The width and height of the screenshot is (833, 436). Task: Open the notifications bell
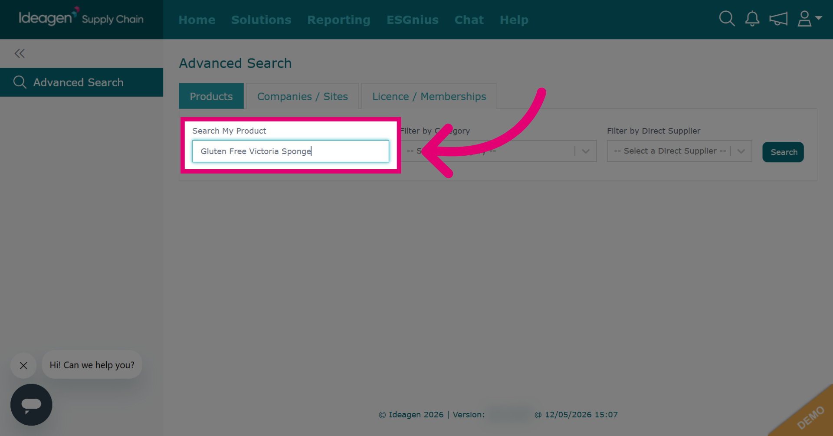tap(752, 19)
